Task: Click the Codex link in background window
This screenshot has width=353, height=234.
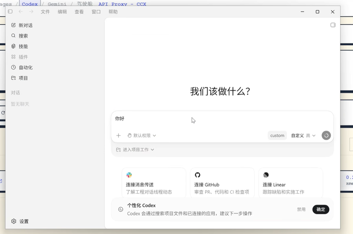Action: click(30, 4)
